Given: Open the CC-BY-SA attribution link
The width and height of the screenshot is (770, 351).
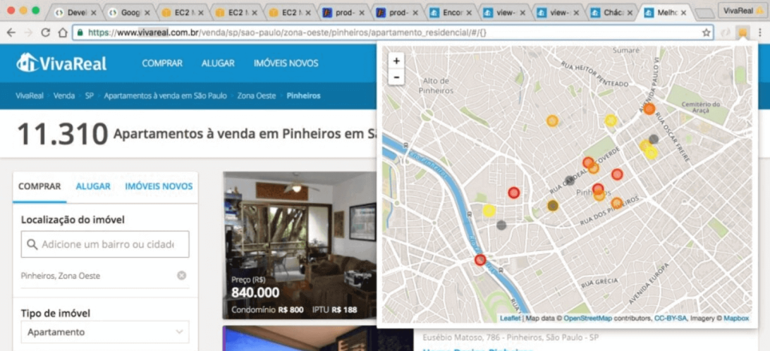Looking at the screenshot, I should pyautogui.click(x=671, y=318).
